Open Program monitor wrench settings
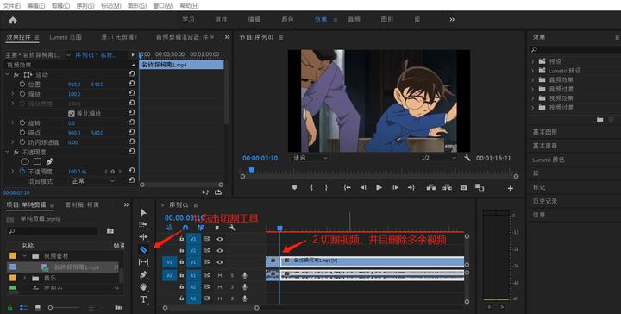The image size is (621, 314). (x=467, y=158)
